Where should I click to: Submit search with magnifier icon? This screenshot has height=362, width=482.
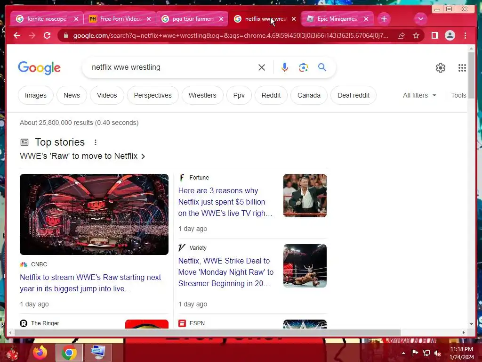click(322, 67)
